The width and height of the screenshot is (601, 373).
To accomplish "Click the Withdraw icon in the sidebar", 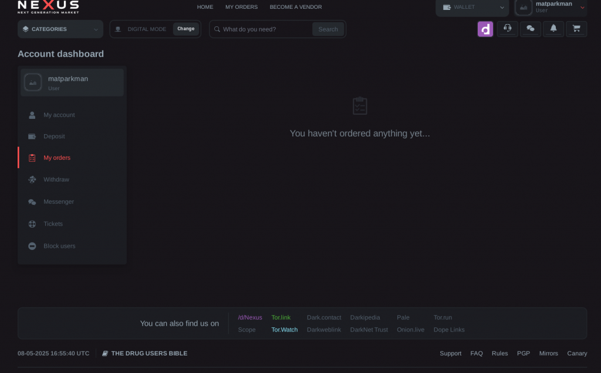I will (x=32, y=179).
